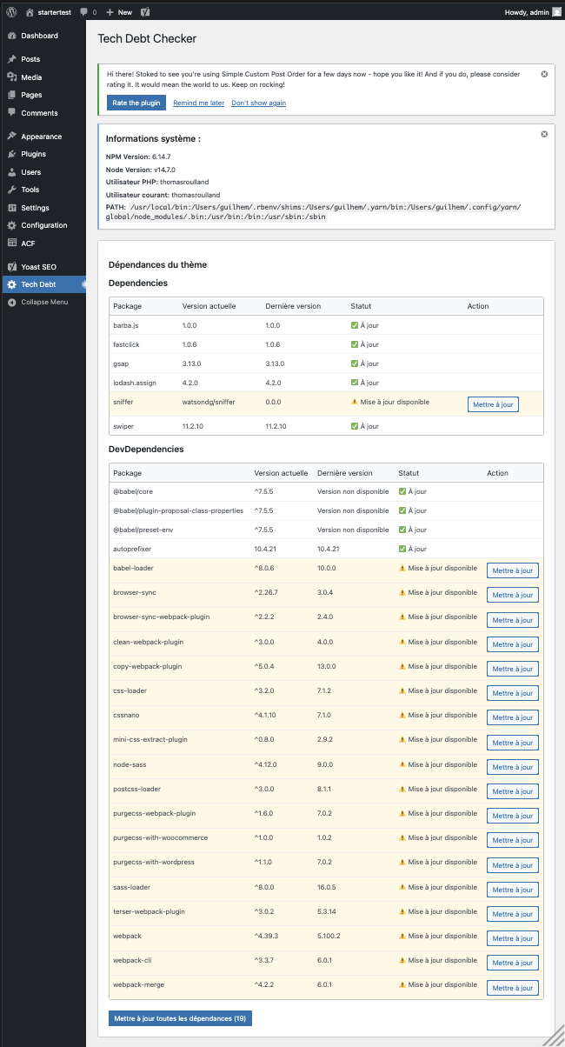Visit the startertest site link
The image size is (565, 1047).
[x=49, y=12]
